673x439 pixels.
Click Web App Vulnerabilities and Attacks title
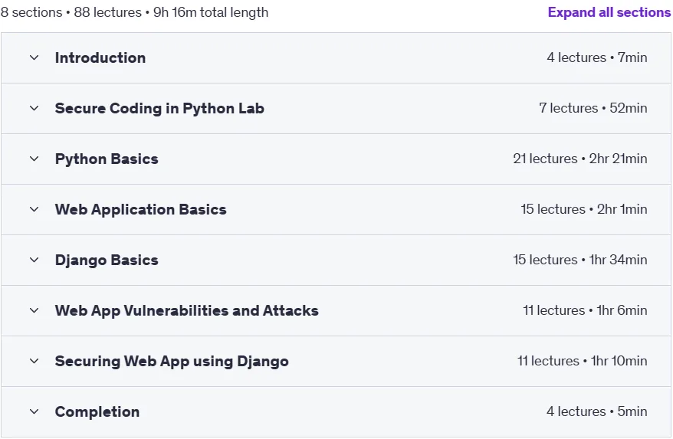[187, 310]
